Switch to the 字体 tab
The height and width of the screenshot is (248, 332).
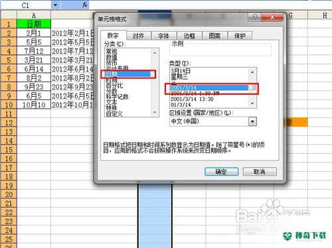click(164, 36)
